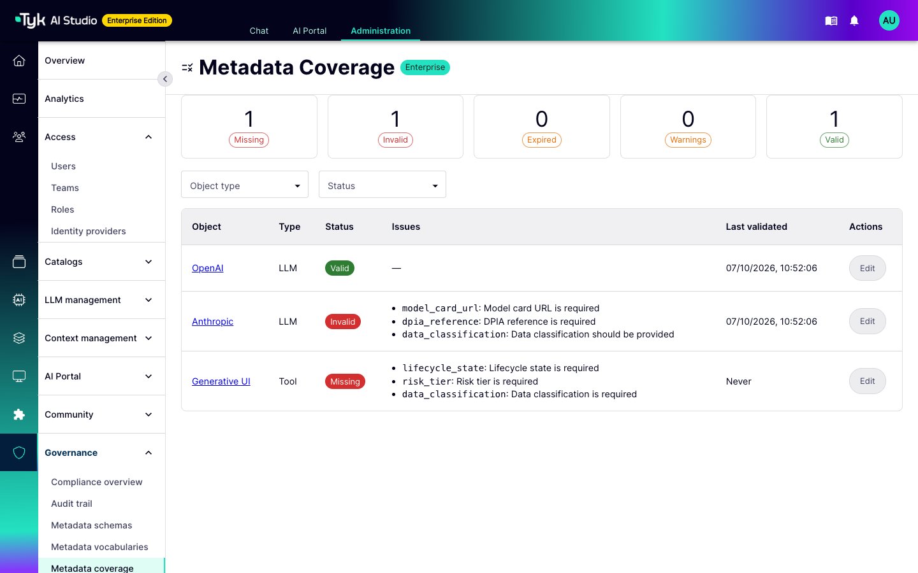Switch to the Chat tab

[x=259, y=31]
